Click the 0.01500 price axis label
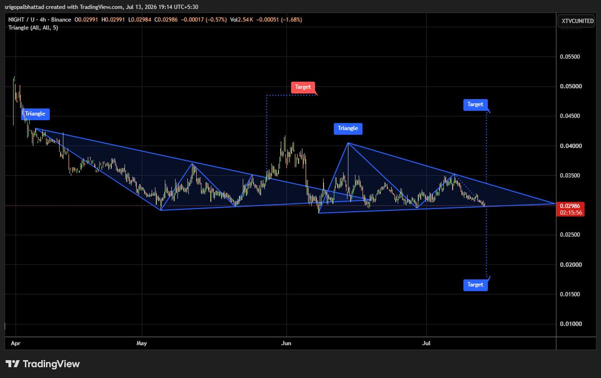 569,294
